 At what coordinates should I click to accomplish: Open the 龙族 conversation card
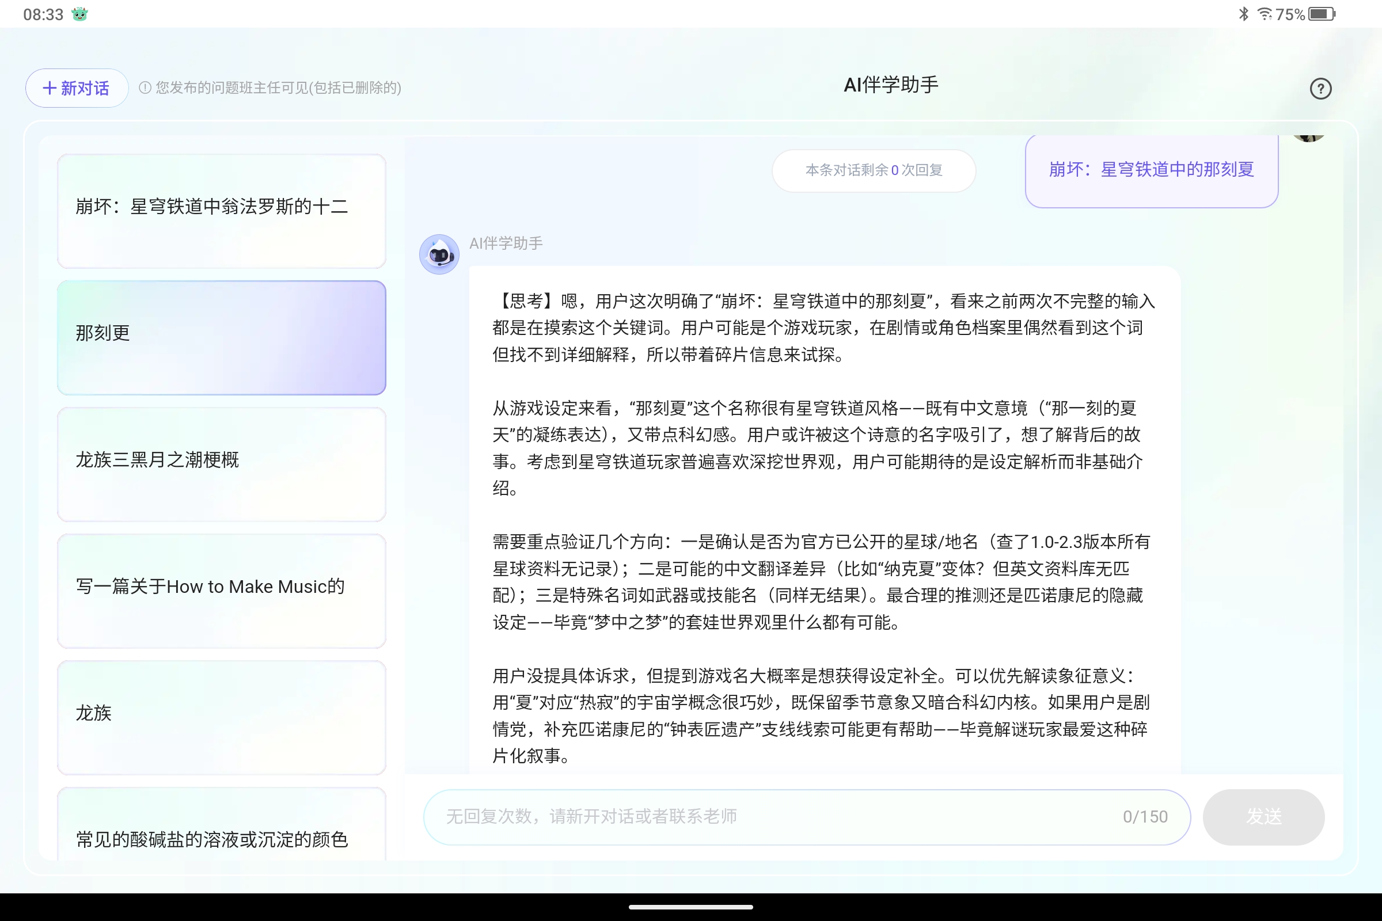click(x=222, y=717)
